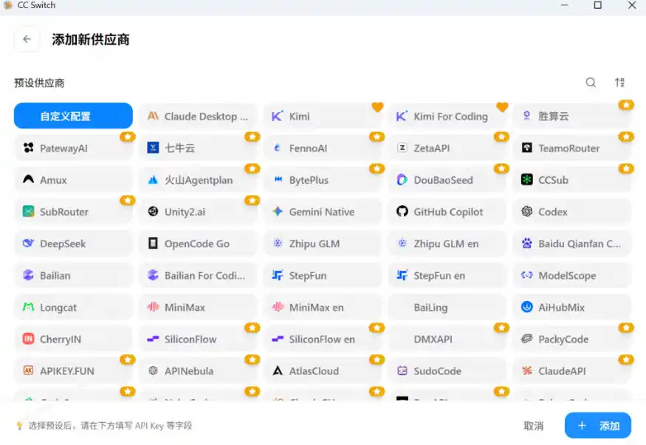Image resolution: width=646 pixels, height=445 pixels.
Task: Click the Codex logo icon
Action: point(526,212)
